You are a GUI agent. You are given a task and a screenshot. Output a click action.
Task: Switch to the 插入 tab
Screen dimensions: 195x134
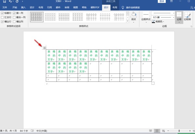[x=23, y=7]
